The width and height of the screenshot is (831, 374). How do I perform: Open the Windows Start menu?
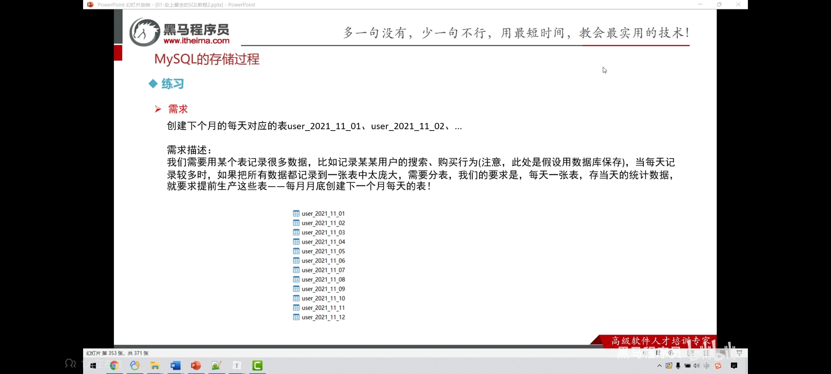93,365
